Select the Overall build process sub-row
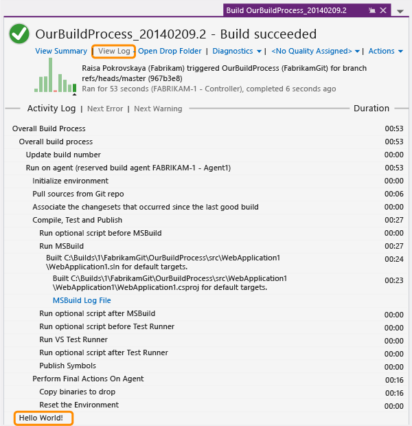 pyautogui.click(x=207, y=142)
